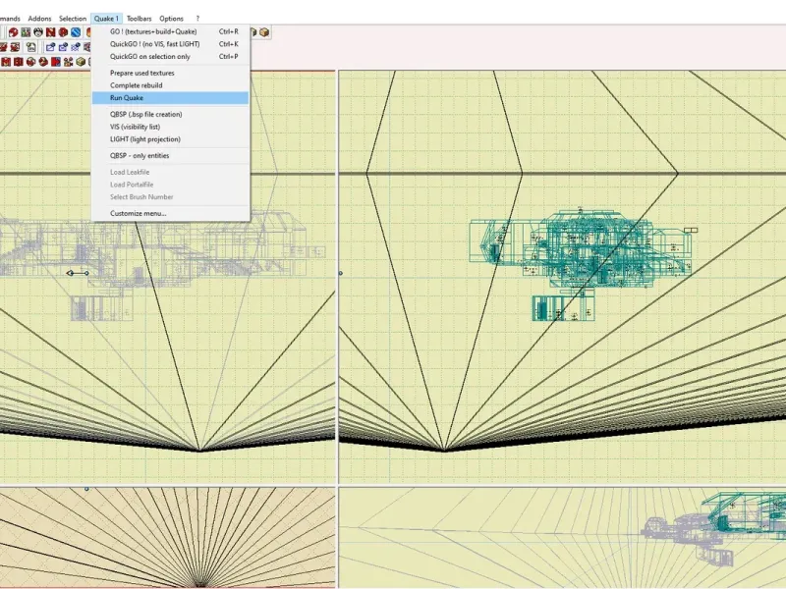Click the olive cube toolbar icon
786x589 pixels.
pos(81,62)
